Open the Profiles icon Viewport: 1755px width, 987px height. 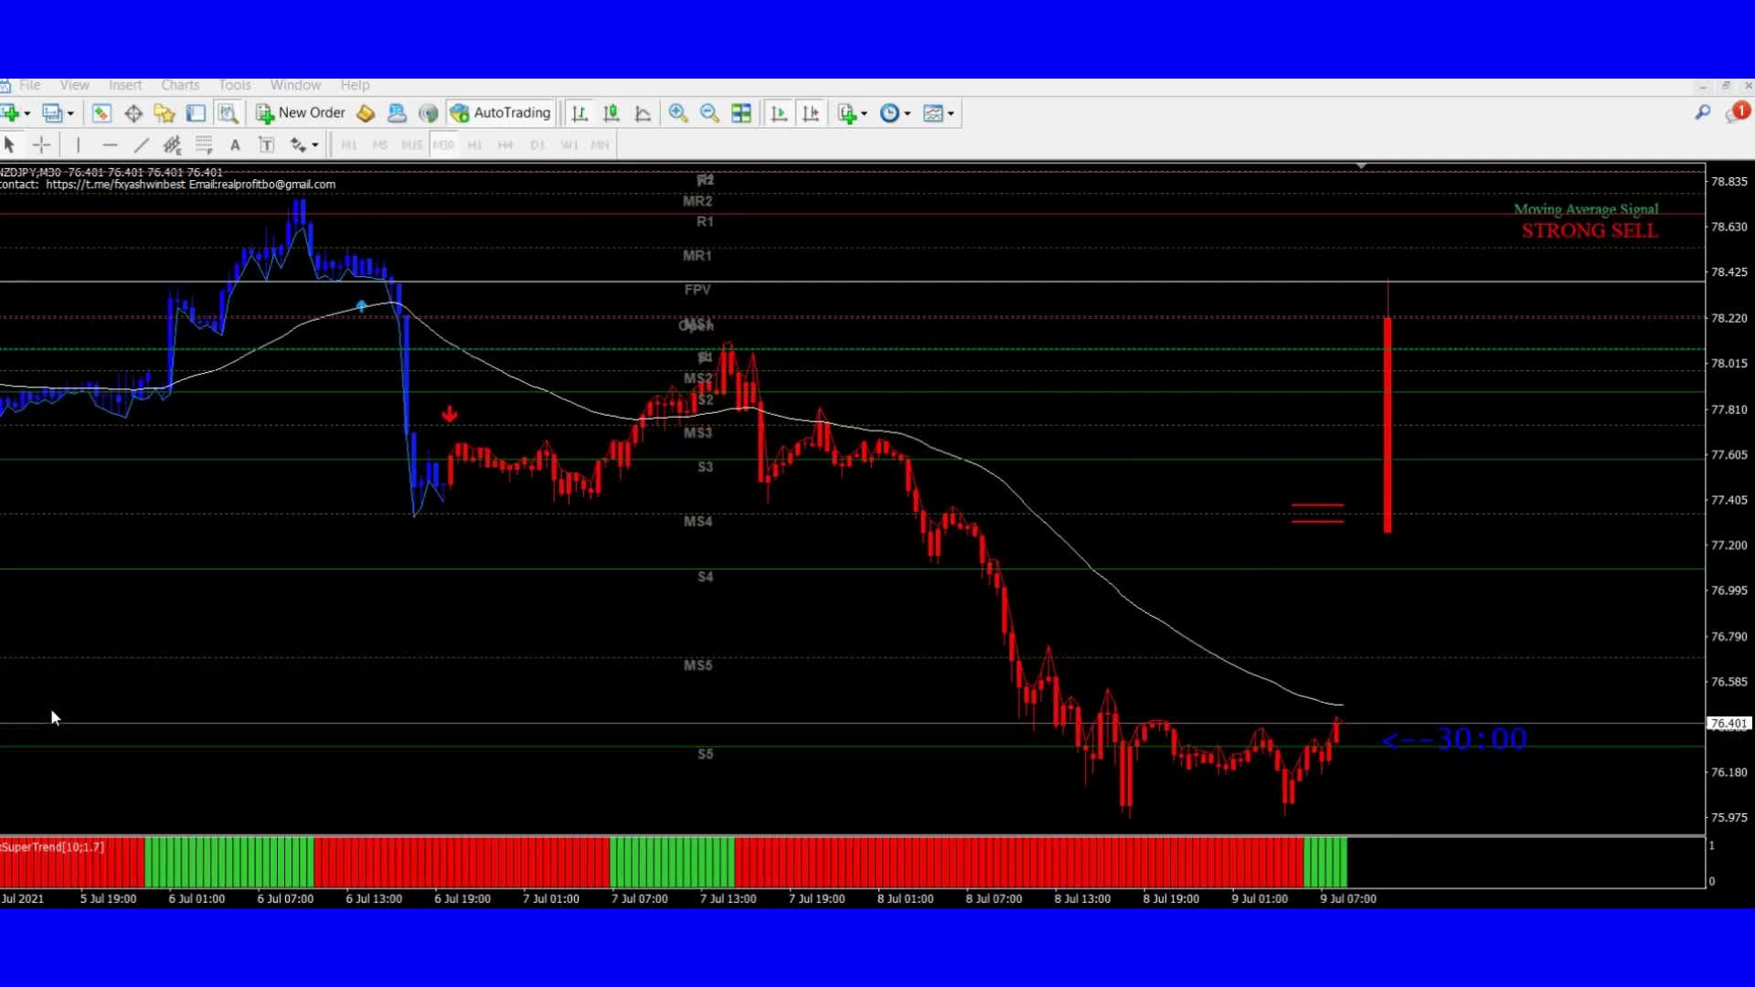52,113
